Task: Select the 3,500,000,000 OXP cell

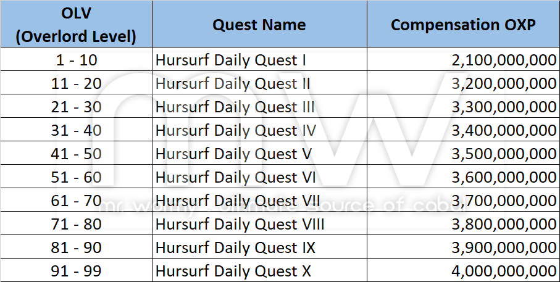Action: (504, 154)
